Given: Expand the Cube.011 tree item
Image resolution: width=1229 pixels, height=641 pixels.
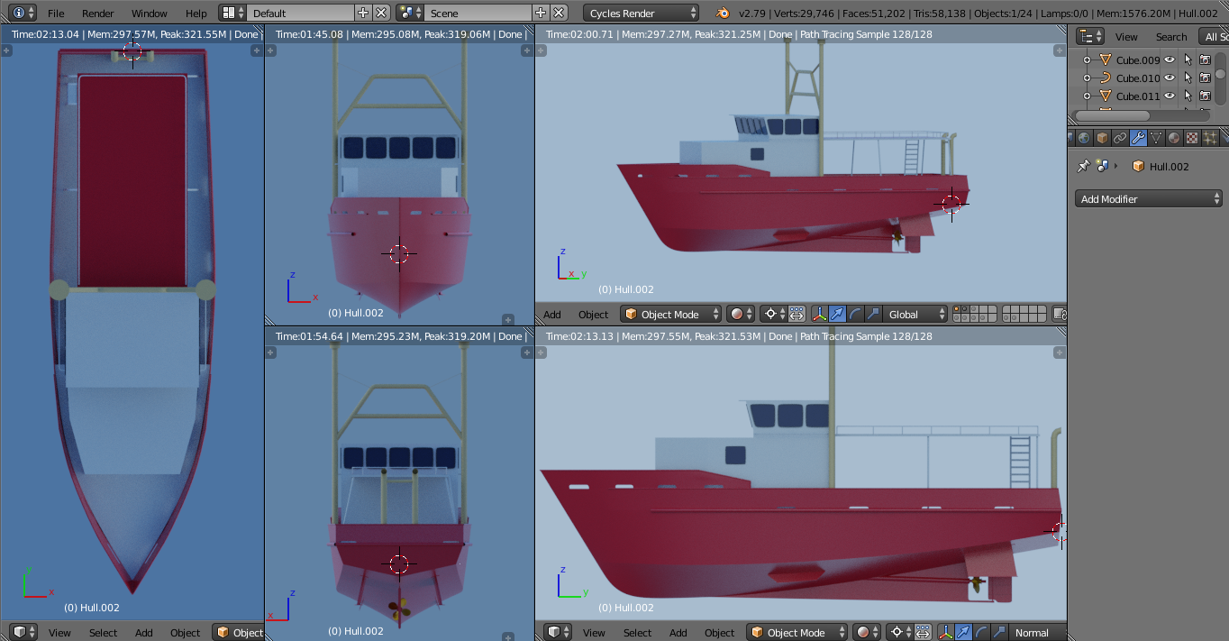Looking at the screenshot, I should 1087,96.
